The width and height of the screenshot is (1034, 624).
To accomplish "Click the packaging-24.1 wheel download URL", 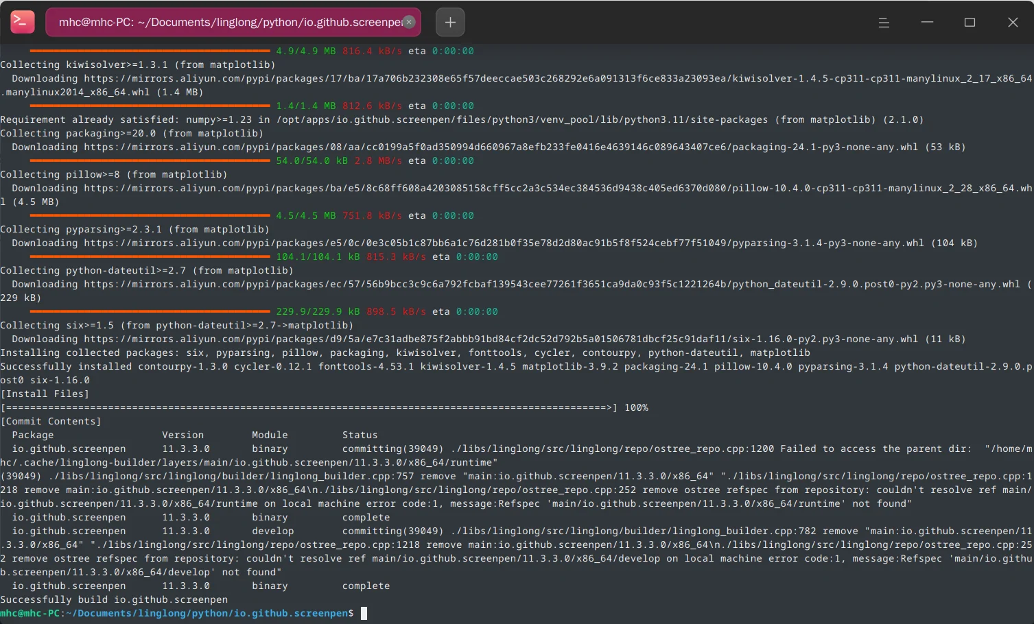I will pos(501,147).
